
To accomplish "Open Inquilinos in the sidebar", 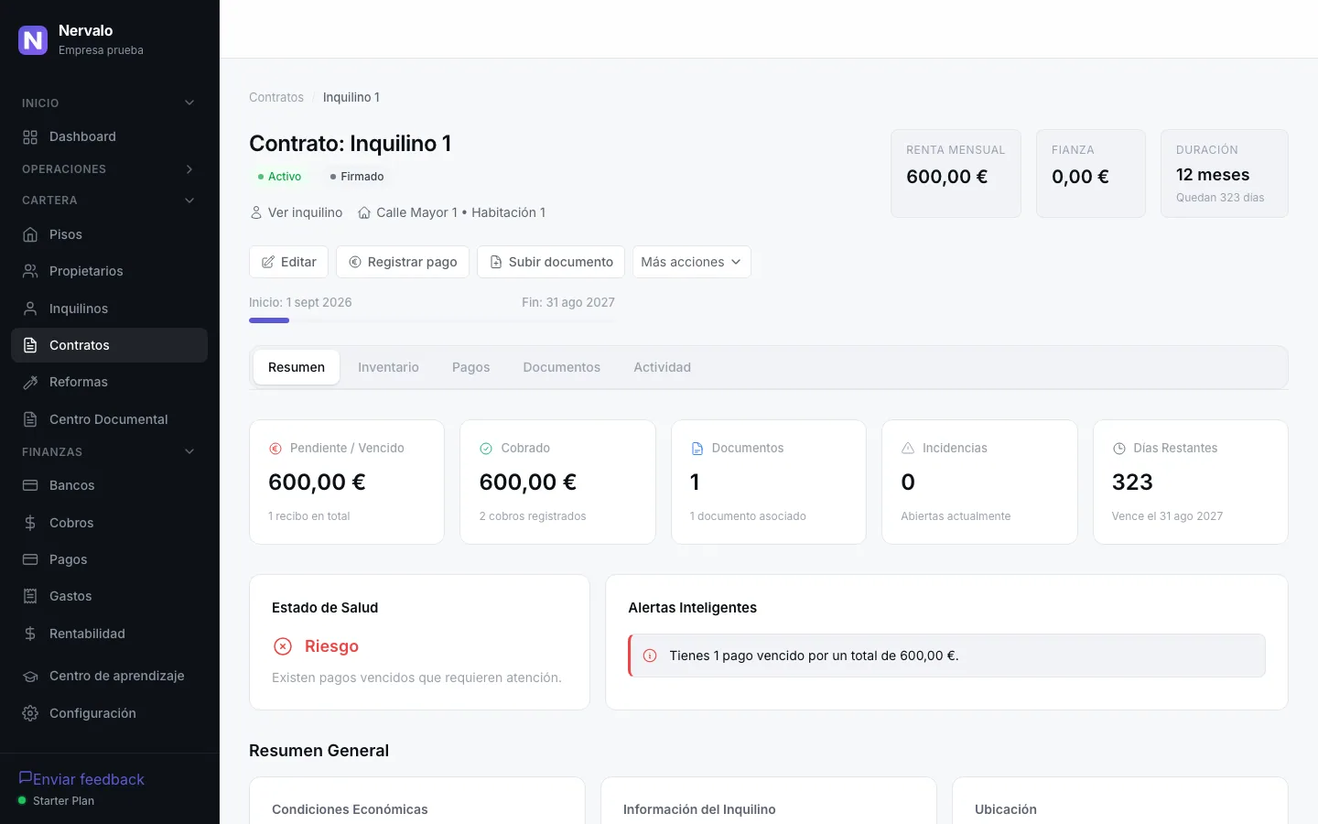I will tap(109, 309).
